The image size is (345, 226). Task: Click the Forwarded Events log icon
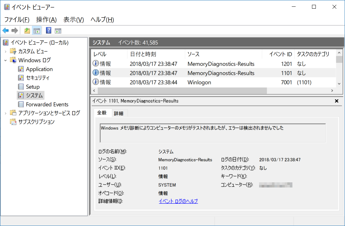coord(21,104)
